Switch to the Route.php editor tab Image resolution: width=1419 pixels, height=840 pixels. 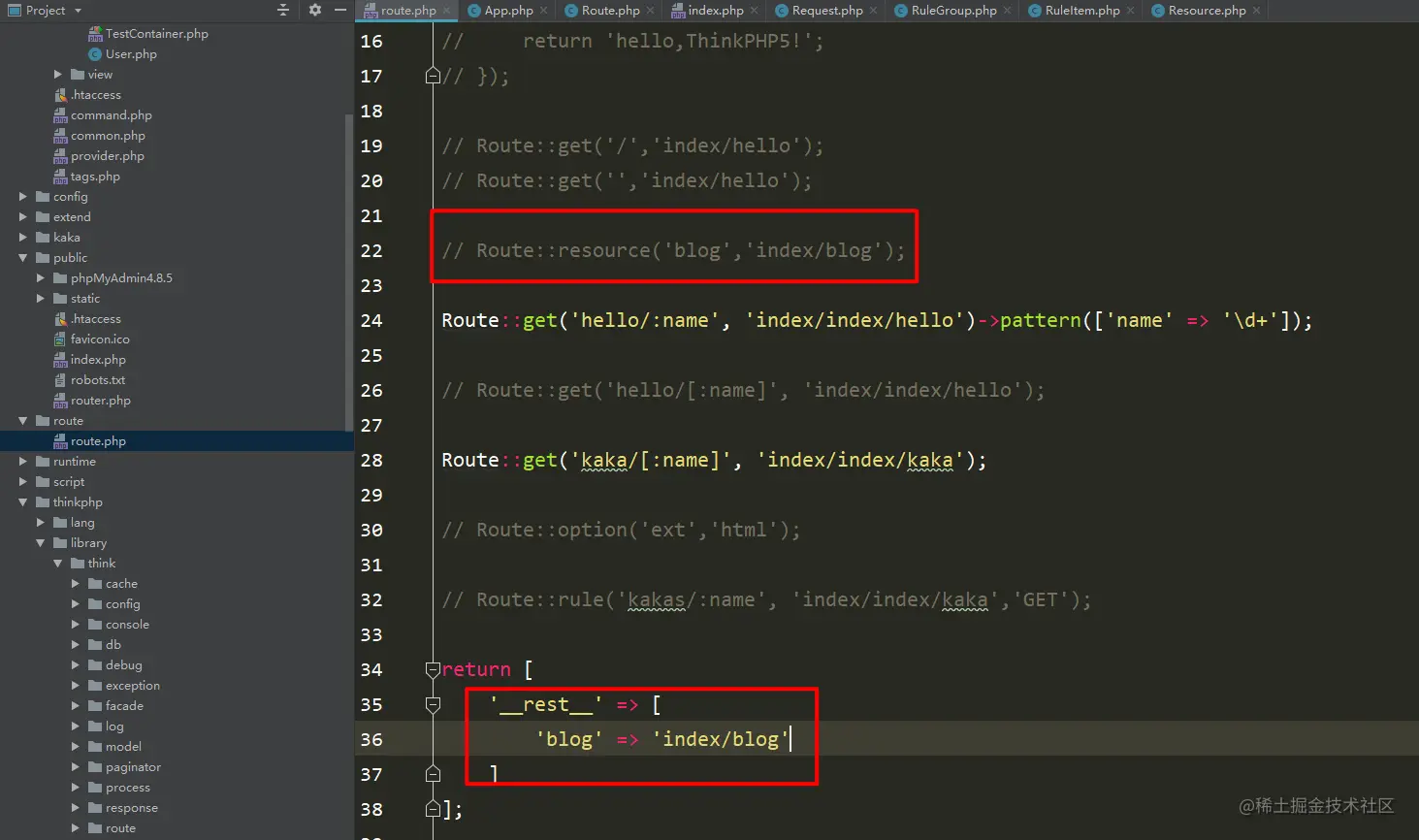point(610,11)
